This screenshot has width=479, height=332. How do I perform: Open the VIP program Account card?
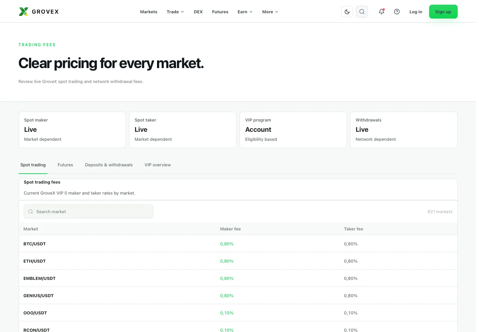pyautogui.click(x=293, y=130)
